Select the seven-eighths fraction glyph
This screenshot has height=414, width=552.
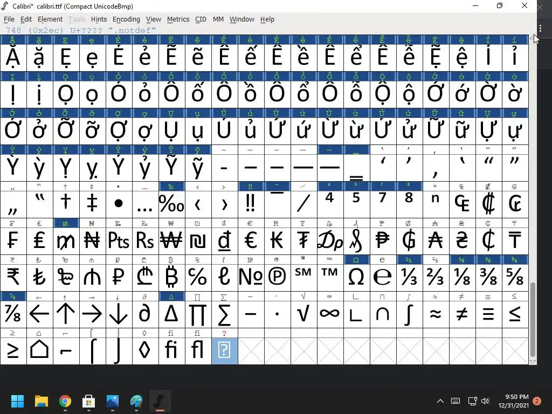coord(13,314)
